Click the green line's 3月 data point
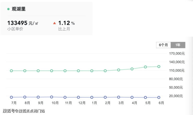This screenshot has width=193, height=115. point(119,70)
